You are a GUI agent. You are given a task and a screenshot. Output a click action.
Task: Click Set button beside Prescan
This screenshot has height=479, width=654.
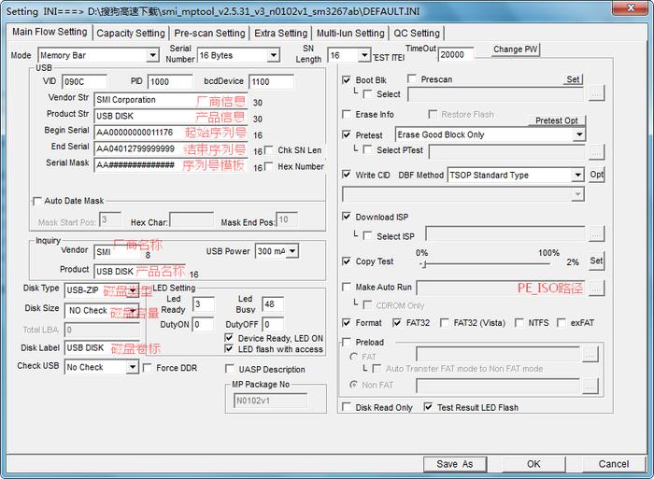(573, 79)
